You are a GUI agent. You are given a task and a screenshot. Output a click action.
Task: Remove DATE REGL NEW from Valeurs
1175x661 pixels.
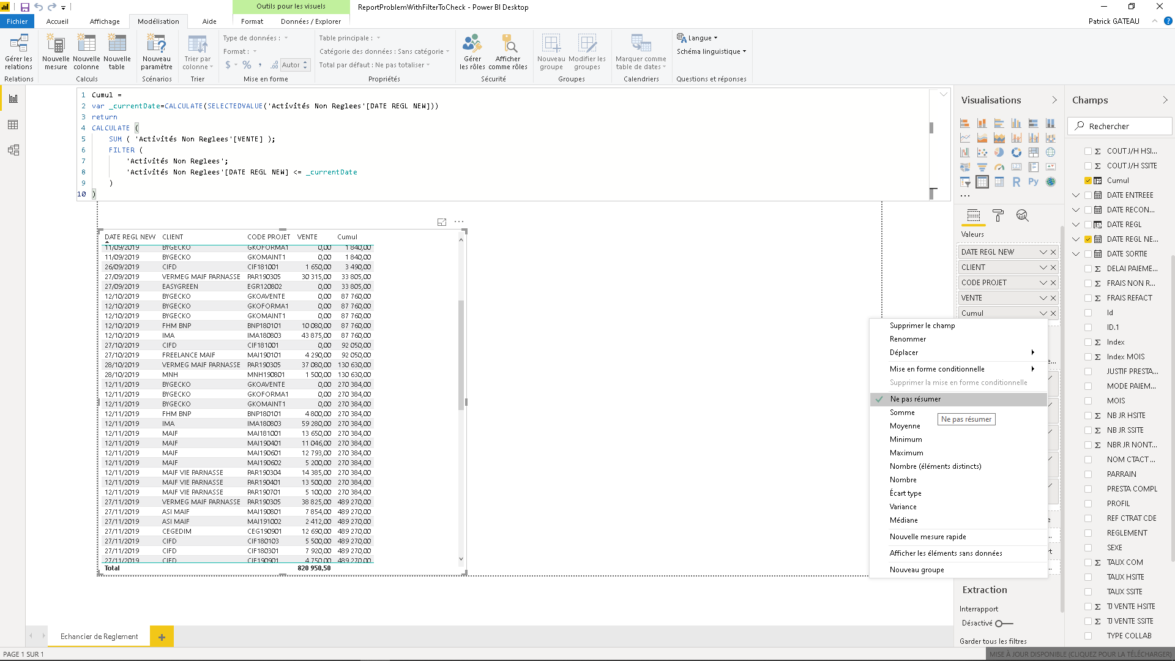[x=1053, y=252]
